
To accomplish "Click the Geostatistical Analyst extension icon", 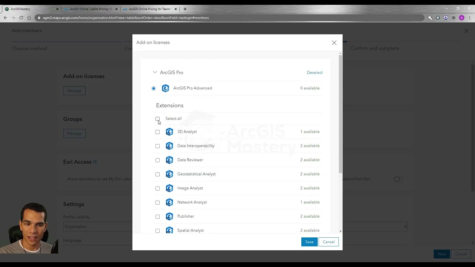I will (169, 174).
